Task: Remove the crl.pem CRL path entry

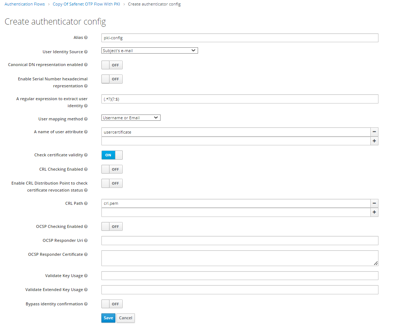Action: tap(374, 203)
